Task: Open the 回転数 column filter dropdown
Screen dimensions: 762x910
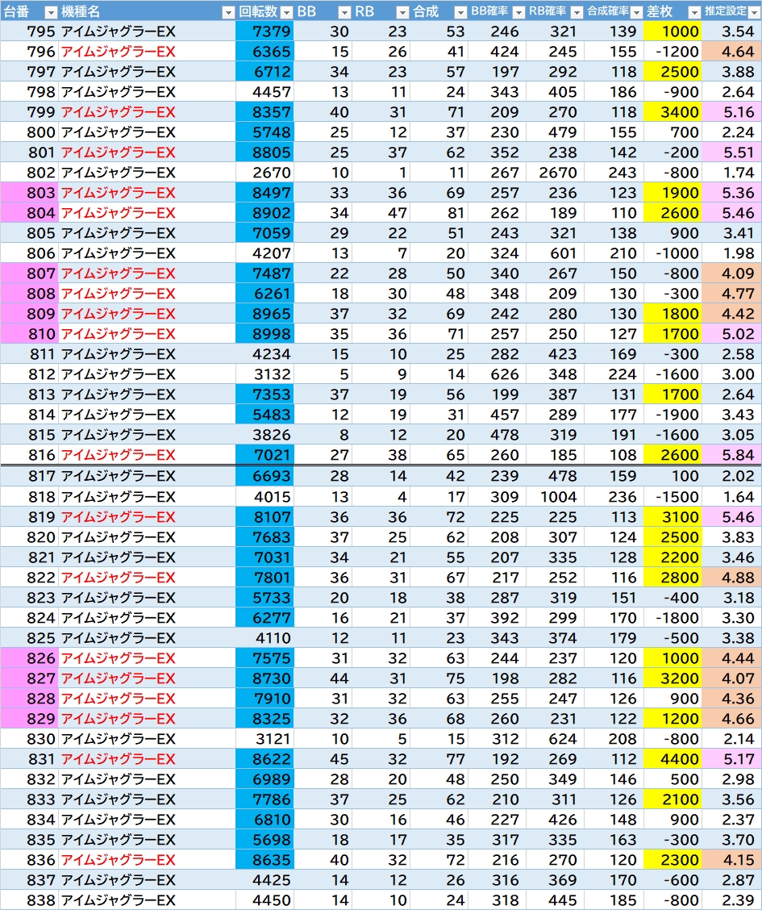Action: [286, 12]
